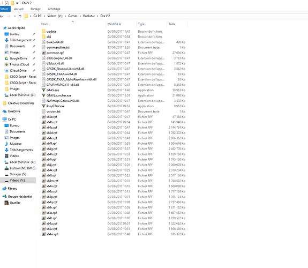Open OneDrive in navigation pane
The height and width of the screenshot is (268, 308).
click(x=14, y=111)
